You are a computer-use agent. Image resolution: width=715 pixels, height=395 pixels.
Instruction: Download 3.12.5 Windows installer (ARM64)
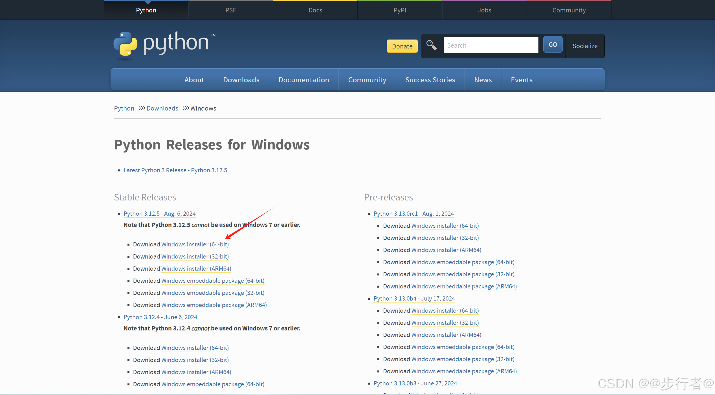(x=196, y=269)
